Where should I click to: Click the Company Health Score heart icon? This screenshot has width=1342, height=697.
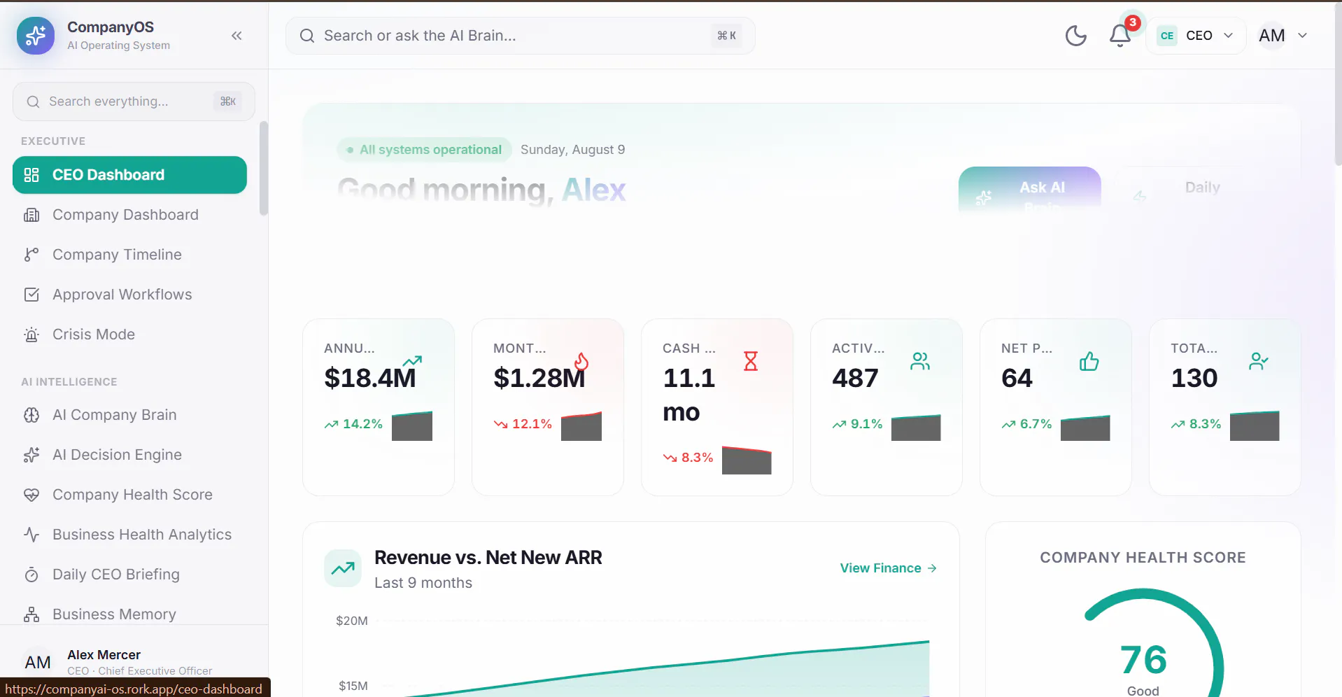[31, 495]
